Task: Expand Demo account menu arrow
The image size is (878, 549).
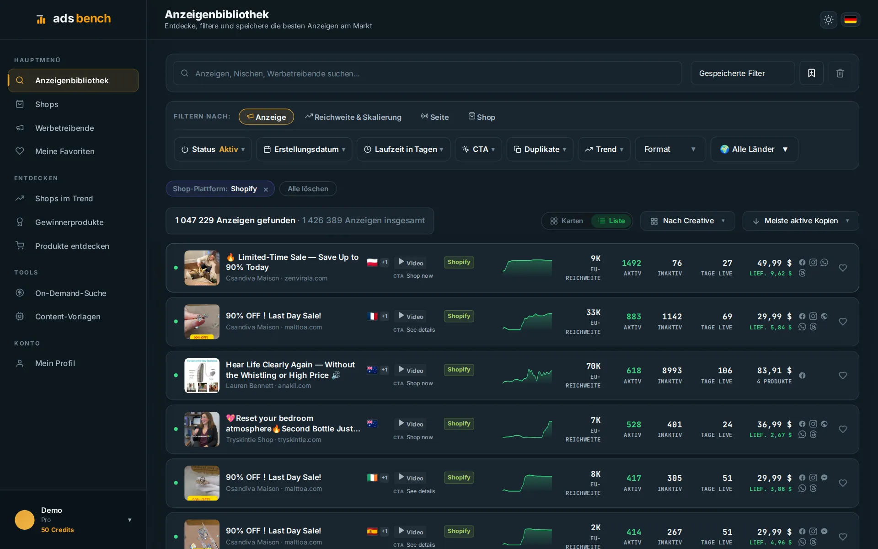Action: (130, 520)
